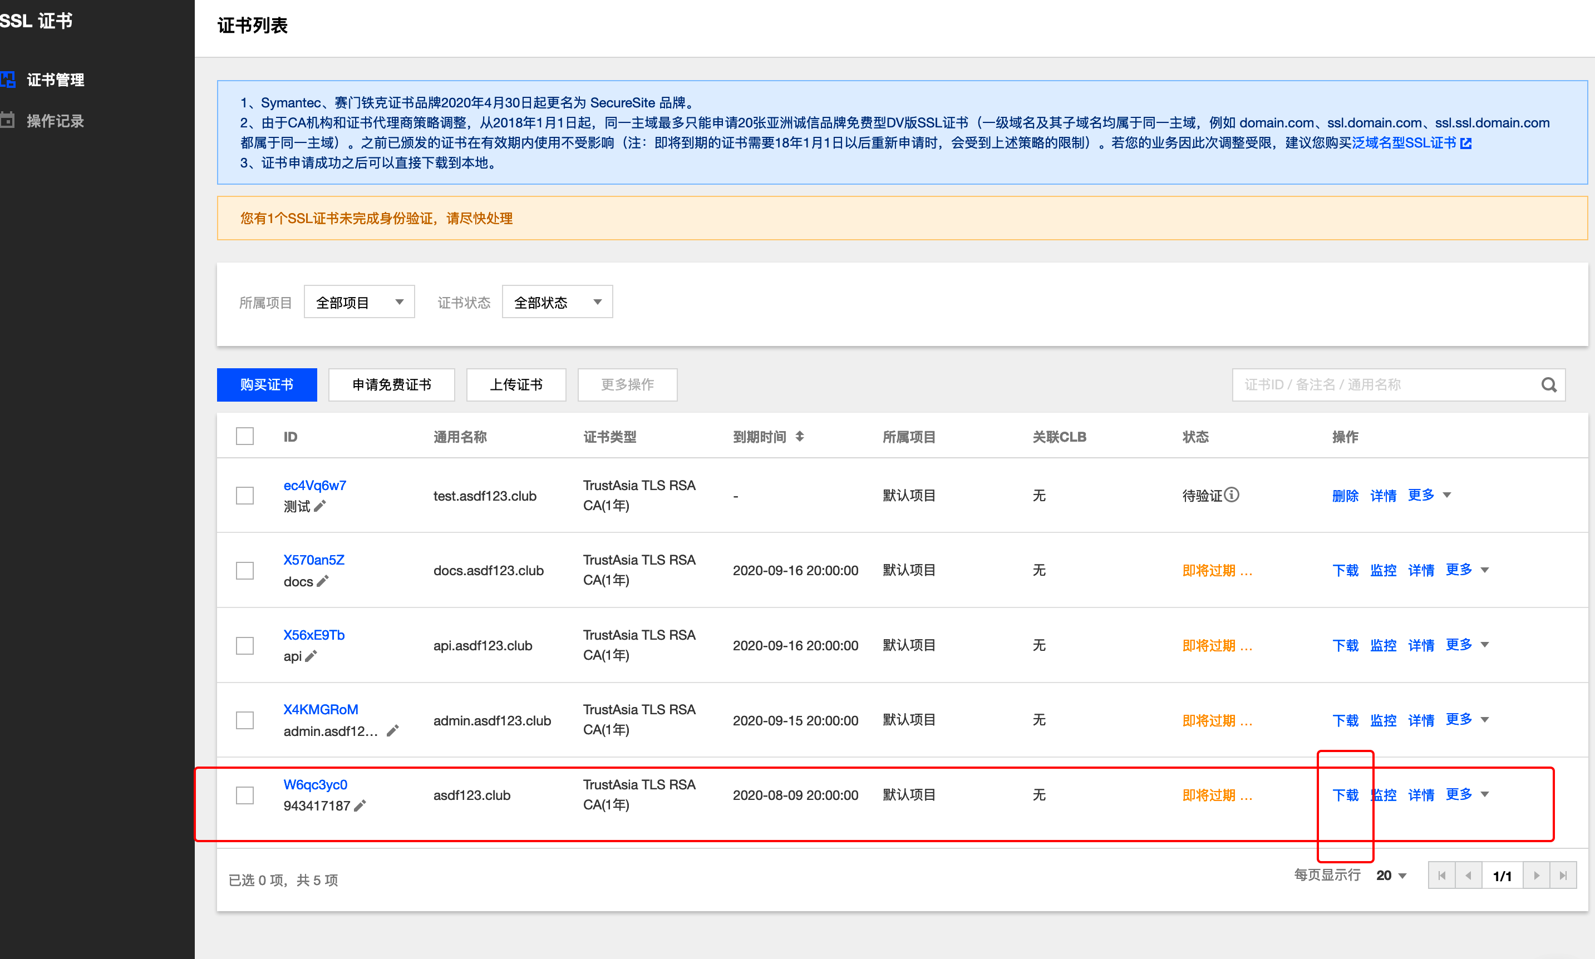Click 详情 for W6qc3yc0 certificate
Image resolution: width=1595 pixels, height=959 pixels.
point(1421,795)
